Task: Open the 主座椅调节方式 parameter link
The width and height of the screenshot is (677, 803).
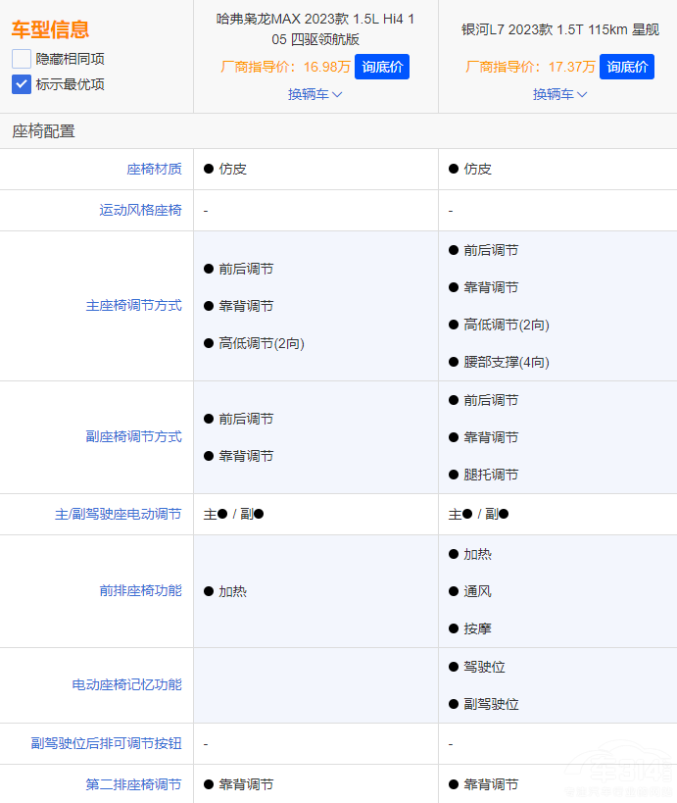Action: pos(133,306)
